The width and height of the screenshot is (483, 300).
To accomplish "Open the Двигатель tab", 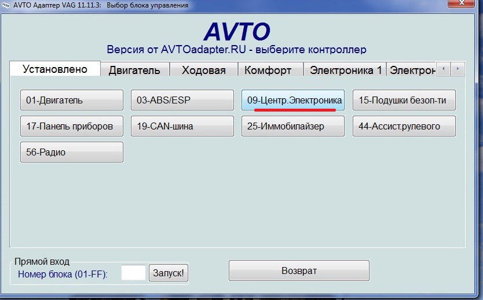I will (x=134, y=70).
